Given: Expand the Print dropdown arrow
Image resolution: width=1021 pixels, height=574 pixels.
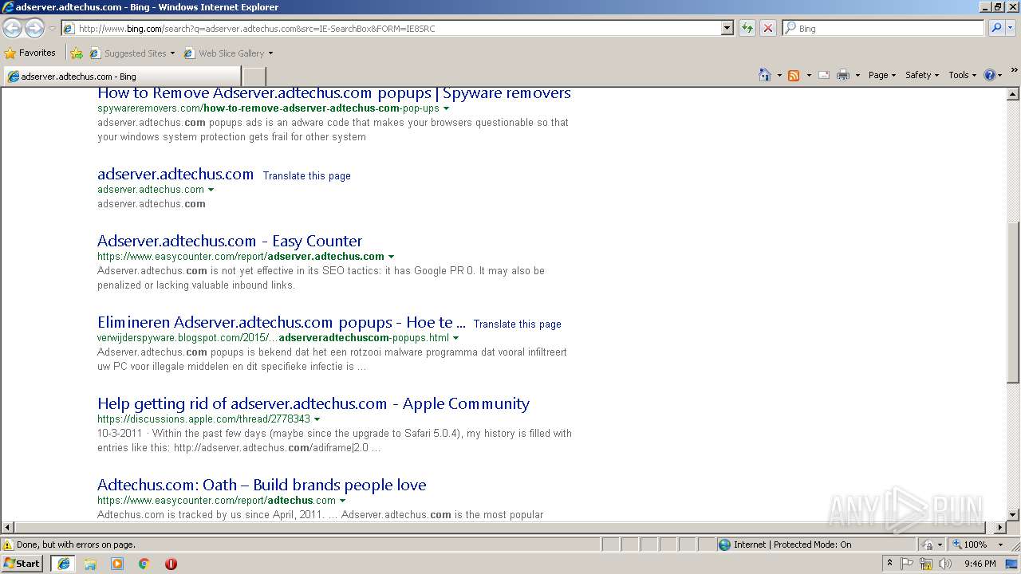Looking at the screenshot, I should pyautogui.click(x=857, y=75).
